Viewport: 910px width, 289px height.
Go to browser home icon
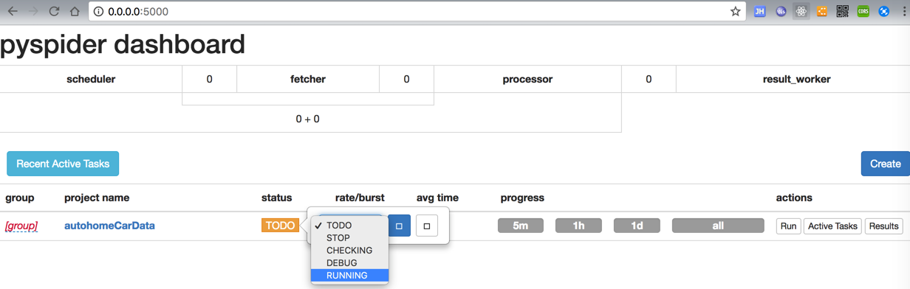[75, 12]
